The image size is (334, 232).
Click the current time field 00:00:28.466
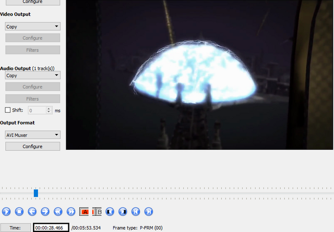tap(51, 228)
